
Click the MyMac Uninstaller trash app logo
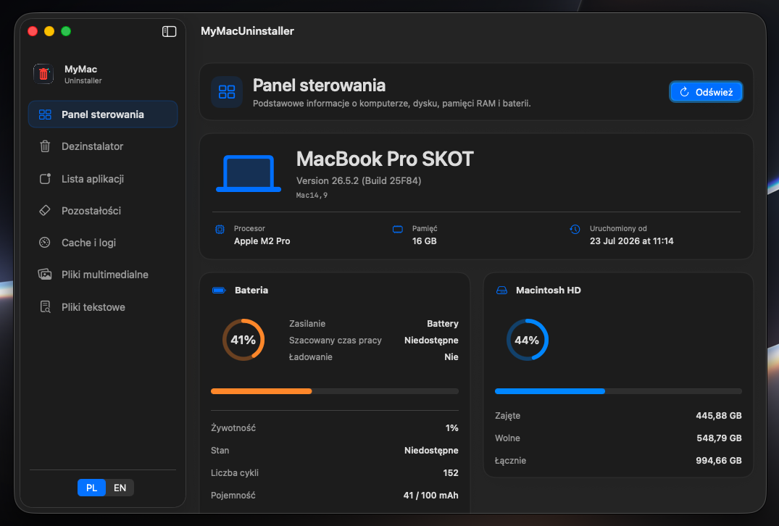(43, 74)
